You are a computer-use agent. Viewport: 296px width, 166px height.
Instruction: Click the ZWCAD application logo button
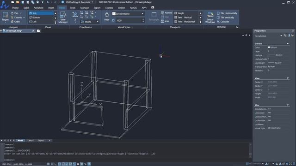pos(5,5)
